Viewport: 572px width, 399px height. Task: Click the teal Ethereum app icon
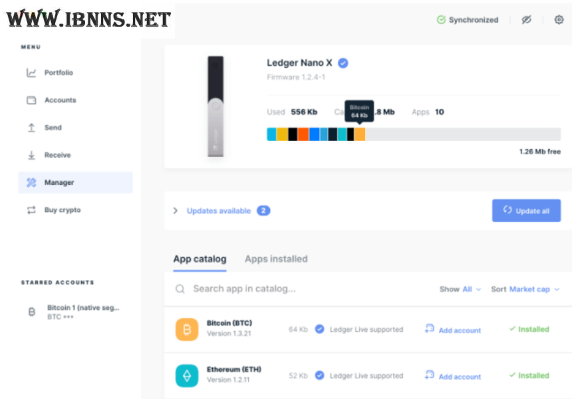coord(187,376)
